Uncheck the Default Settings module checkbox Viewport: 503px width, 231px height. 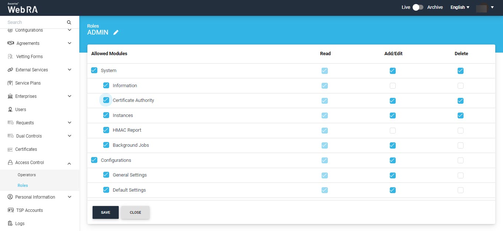point(106,190)
